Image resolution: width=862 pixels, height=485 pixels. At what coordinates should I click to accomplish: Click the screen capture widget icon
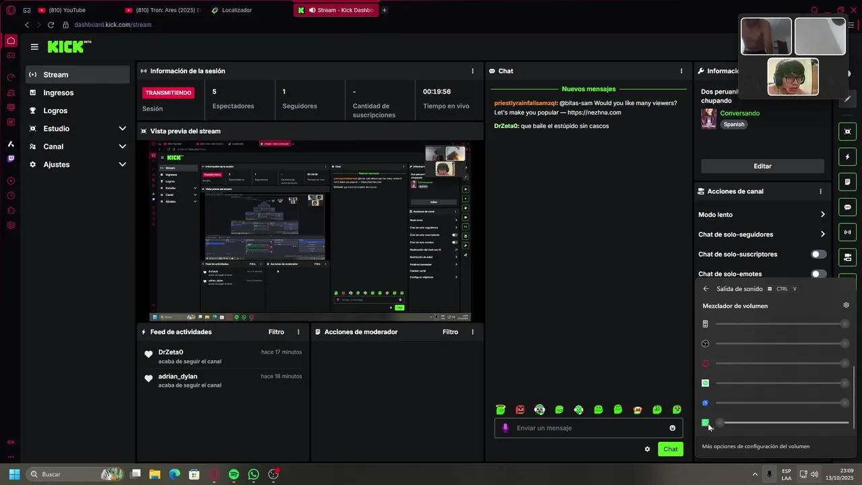848,131
